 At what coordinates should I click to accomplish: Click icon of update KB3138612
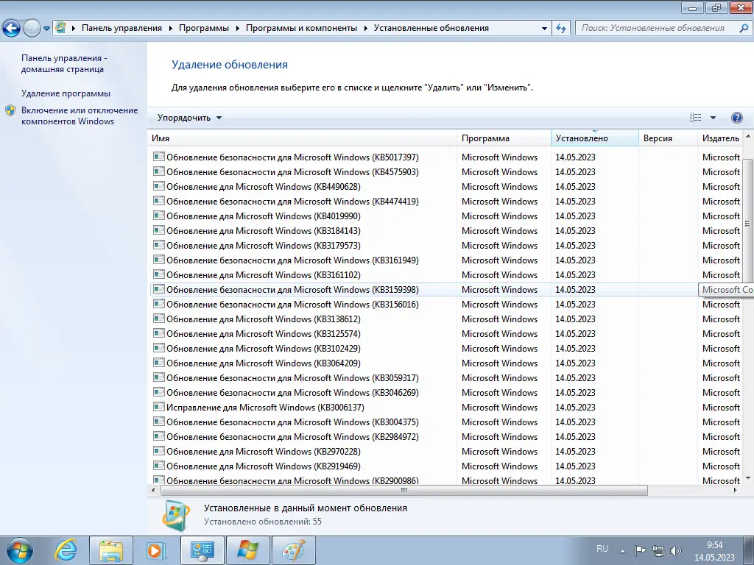[159, 319]
